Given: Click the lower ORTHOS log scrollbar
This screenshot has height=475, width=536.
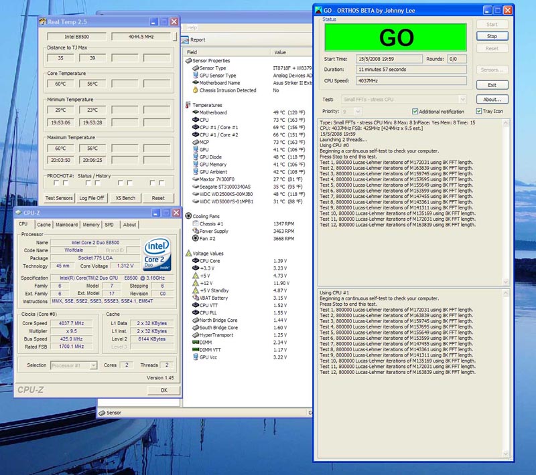Looking at the screenshot, I should 506,373.
